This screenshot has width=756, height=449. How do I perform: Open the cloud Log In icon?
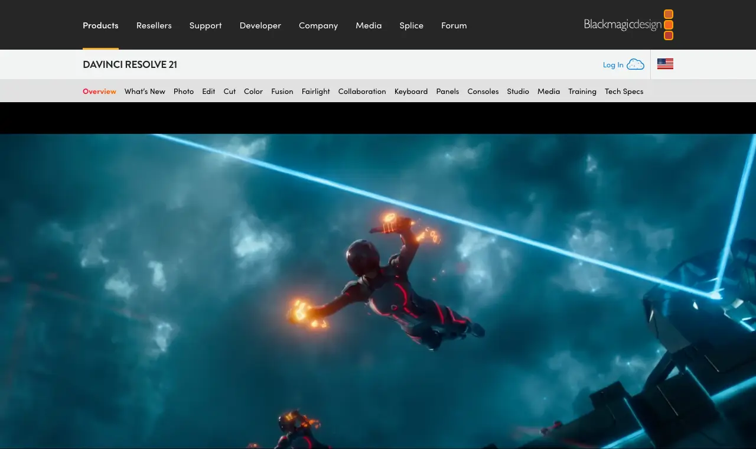[x=636, y=64]
